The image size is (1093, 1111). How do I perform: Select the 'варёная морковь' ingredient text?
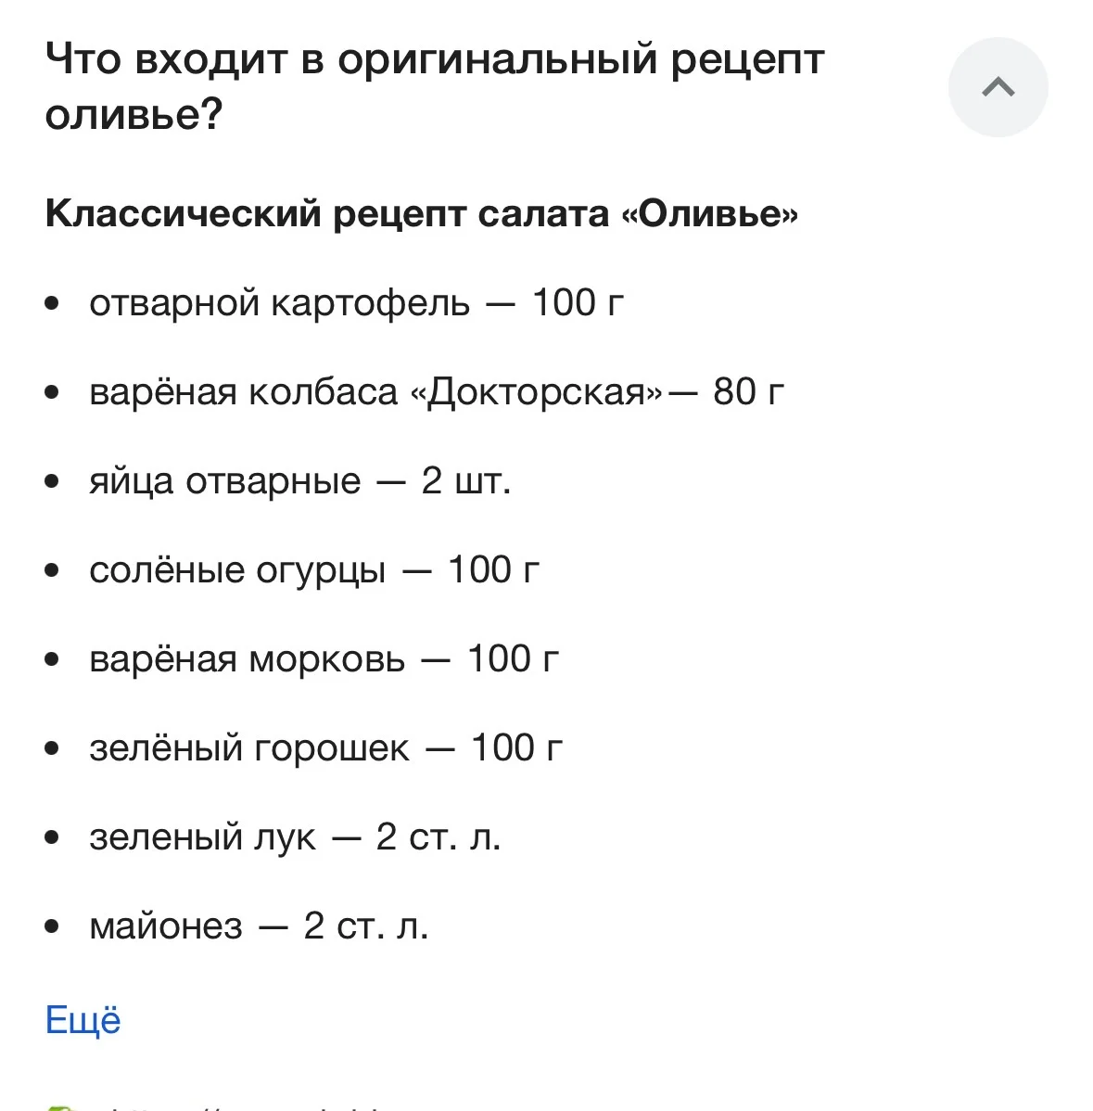tap(247, 659)
